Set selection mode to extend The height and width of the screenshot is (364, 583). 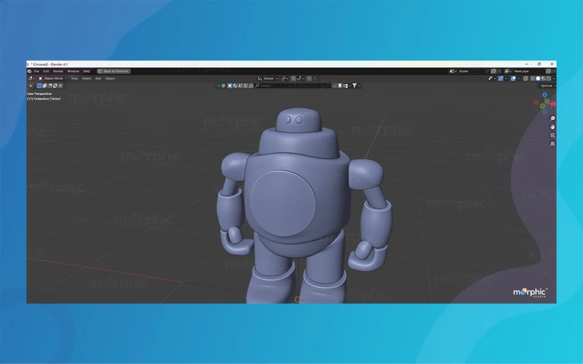(44, 86)
